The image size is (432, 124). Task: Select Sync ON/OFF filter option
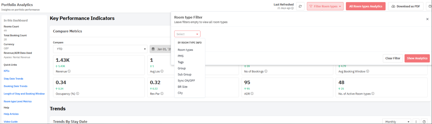[x=186, y=80]
